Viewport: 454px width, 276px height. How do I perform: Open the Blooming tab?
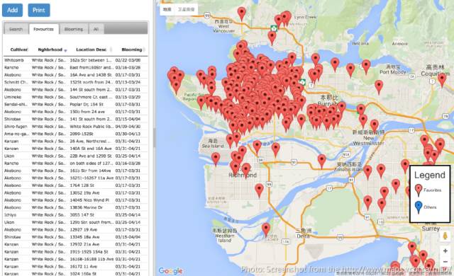(x=74, y=29)
